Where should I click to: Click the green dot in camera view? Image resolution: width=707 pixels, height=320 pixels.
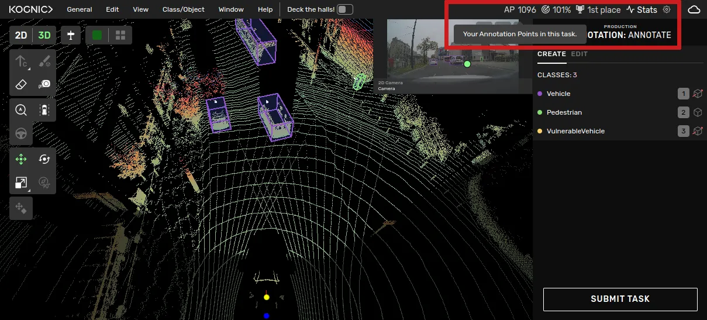(467, 64)
